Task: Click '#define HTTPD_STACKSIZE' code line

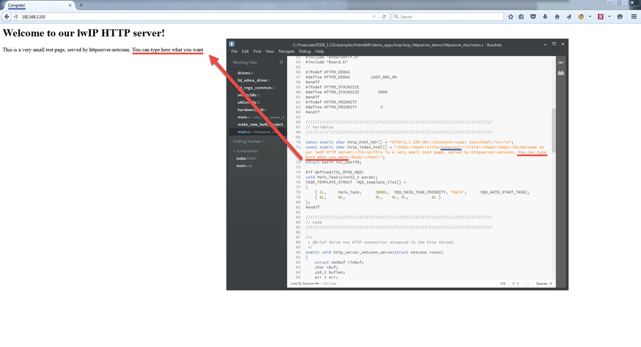Action: tap(346, 92)
